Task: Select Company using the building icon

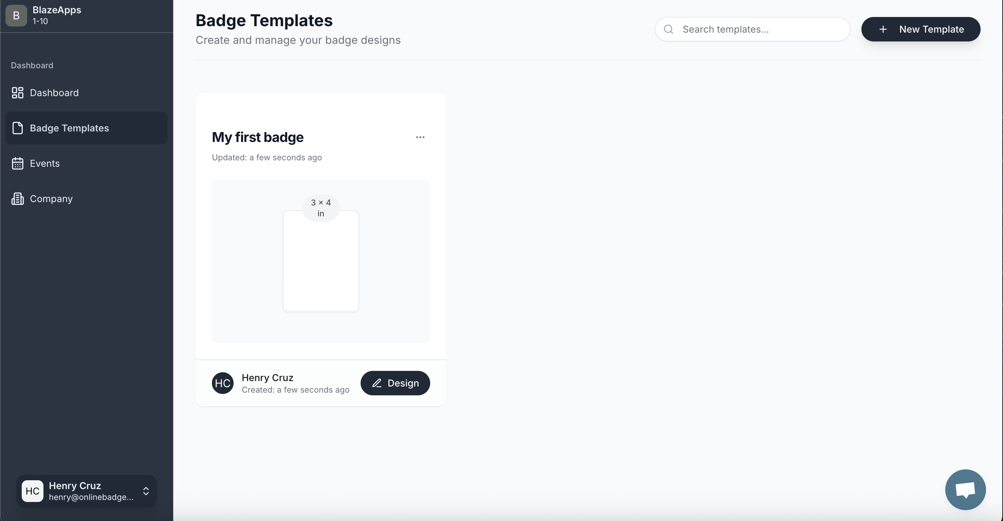Action: (17, 199)
